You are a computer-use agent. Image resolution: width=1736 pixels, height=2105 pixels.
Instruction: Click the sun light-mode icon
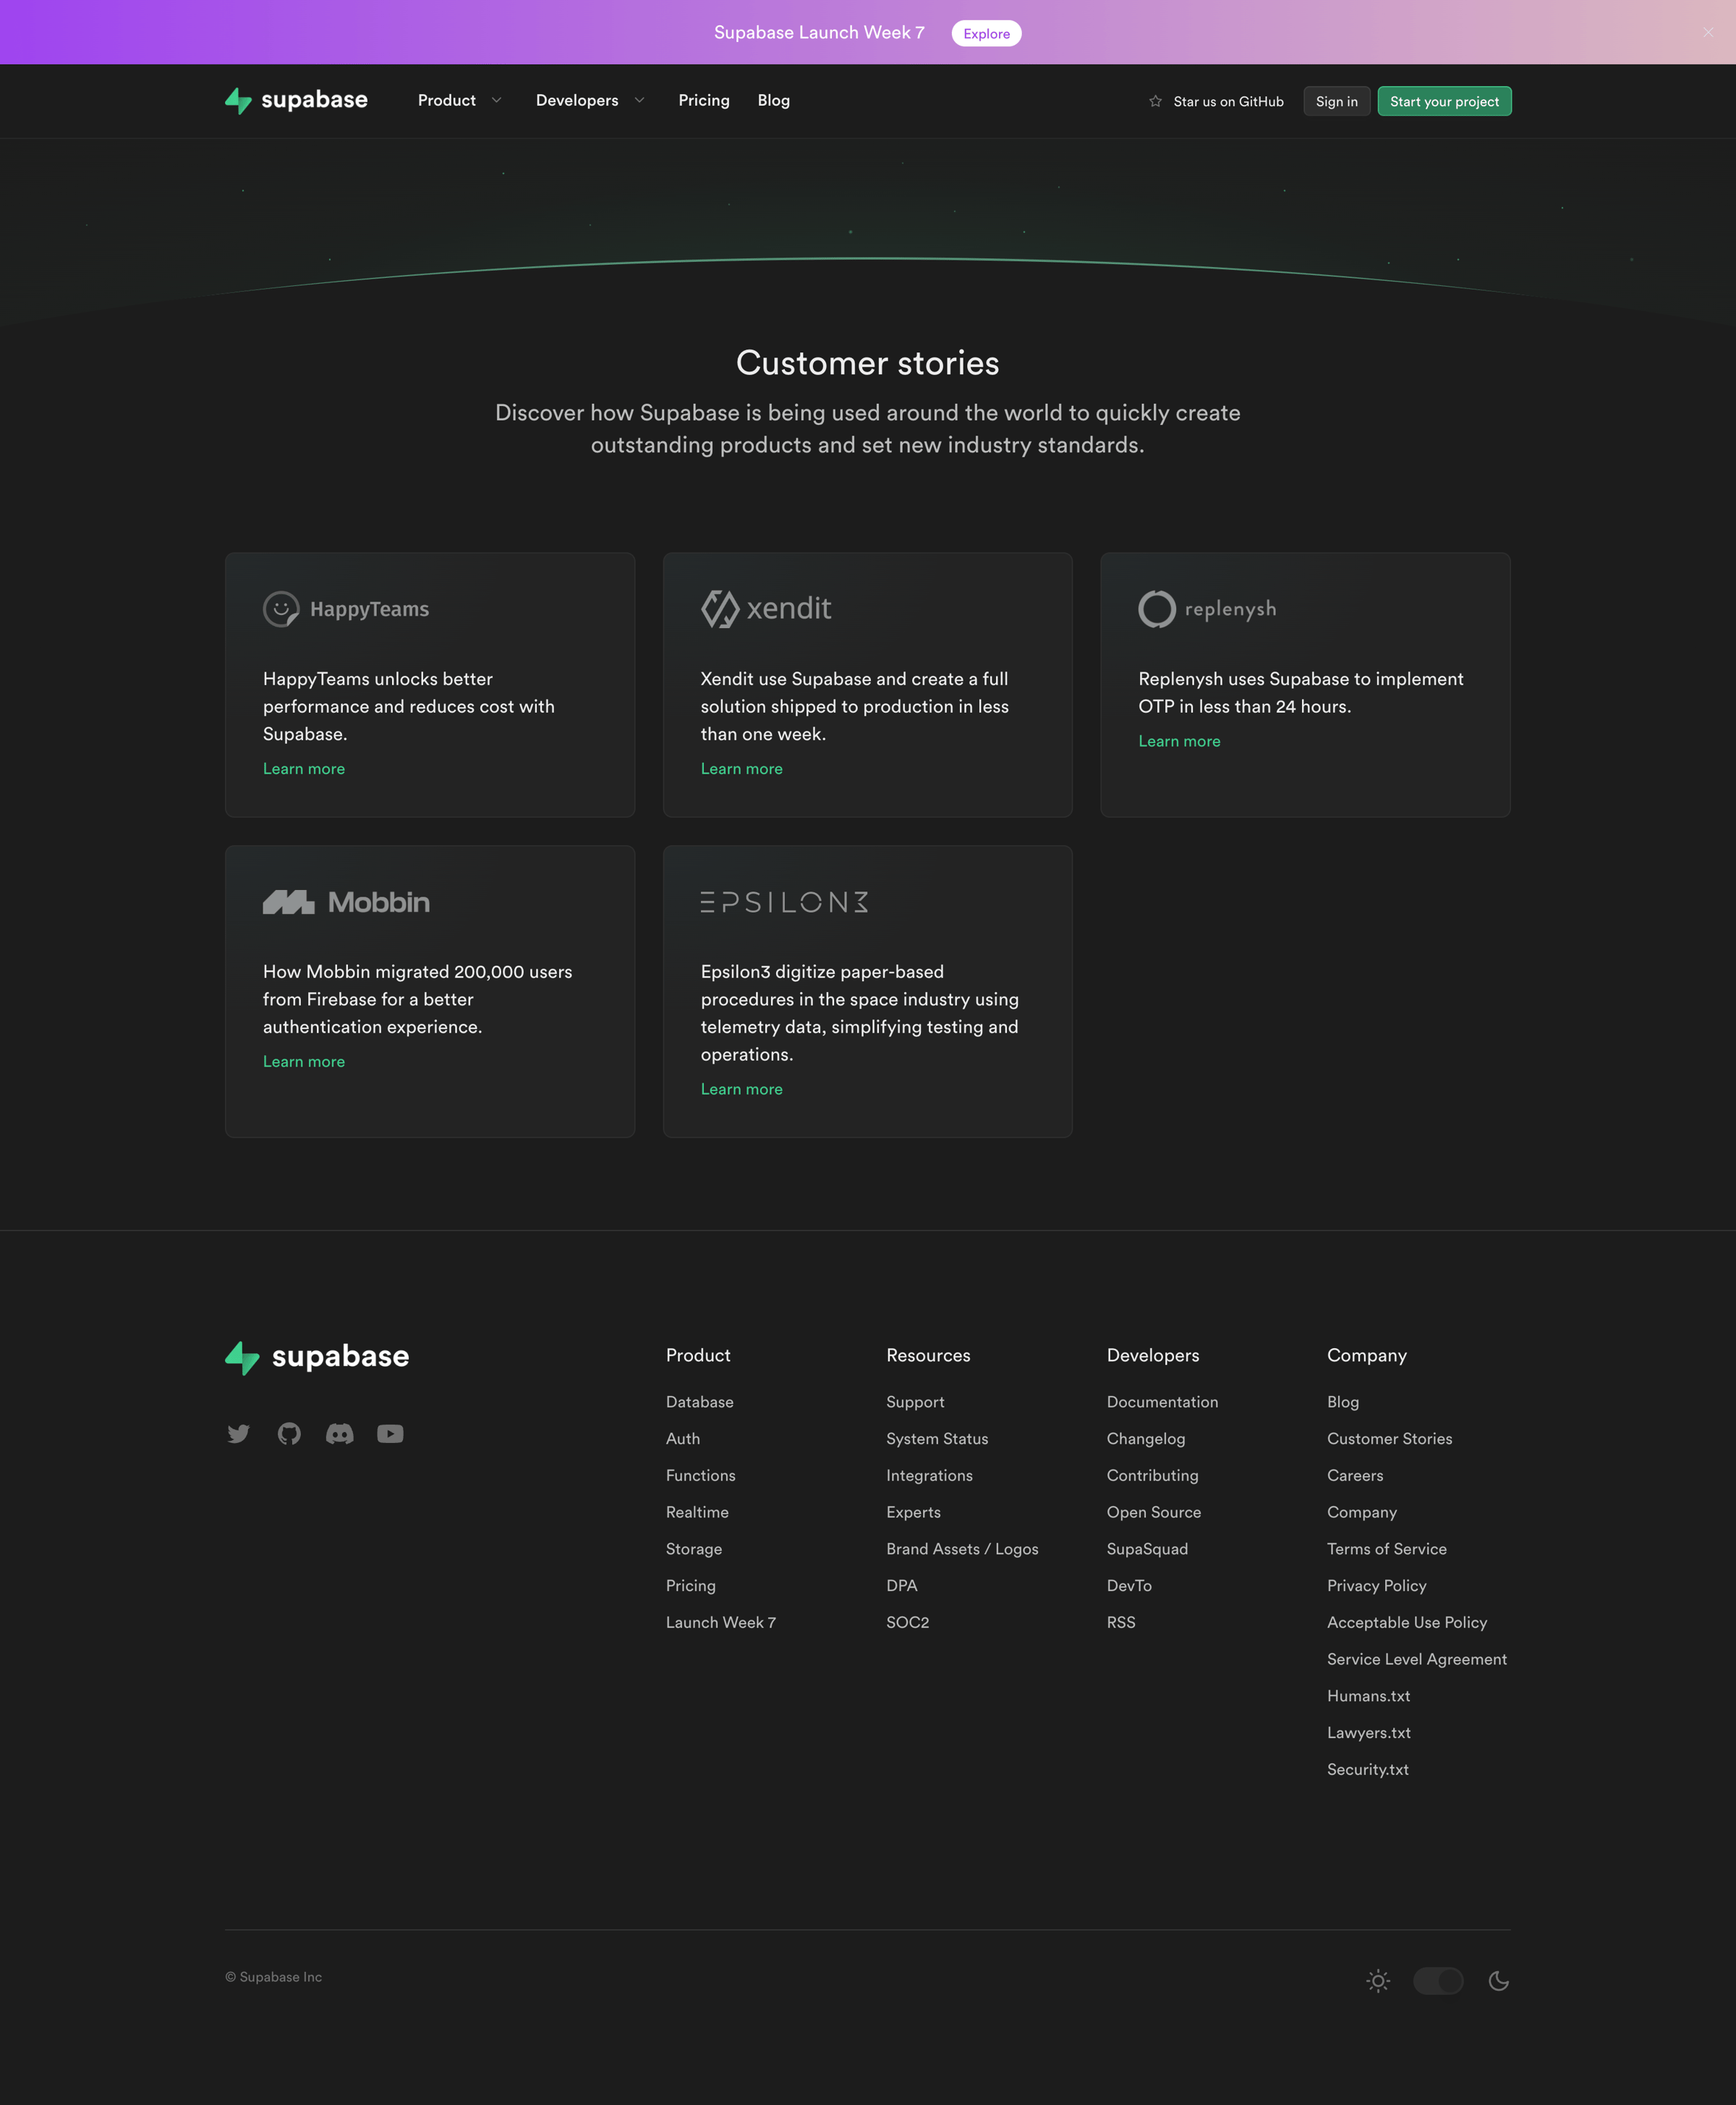[x=1378, y=1980]
